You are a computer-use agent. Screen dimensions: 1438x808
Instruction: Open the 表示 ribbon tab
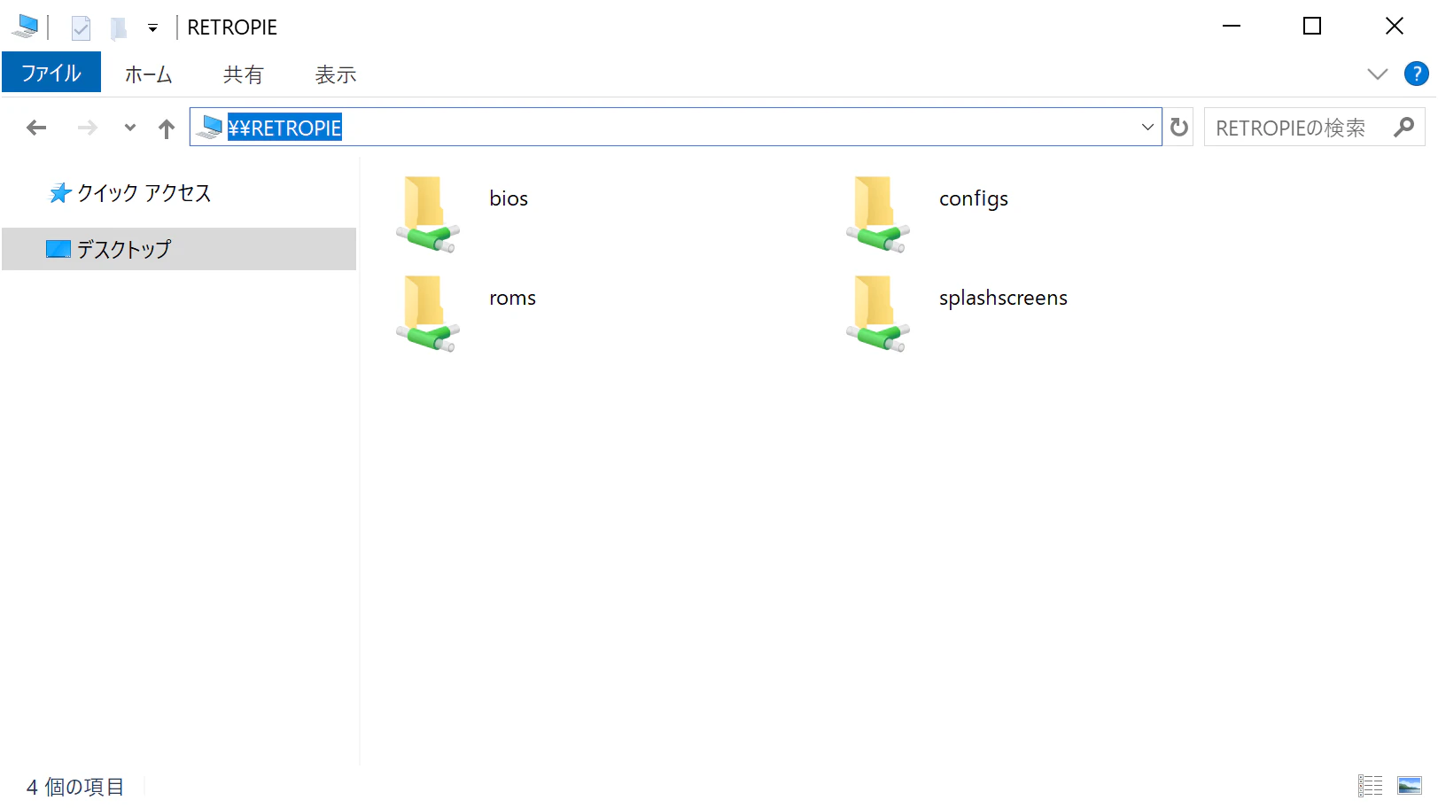(x=336, y=74)
